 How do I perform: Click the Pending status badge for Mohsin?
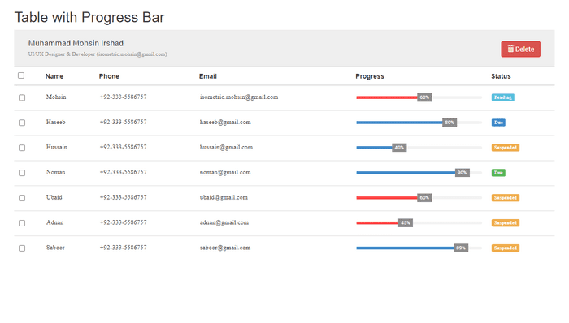[502, 97]
